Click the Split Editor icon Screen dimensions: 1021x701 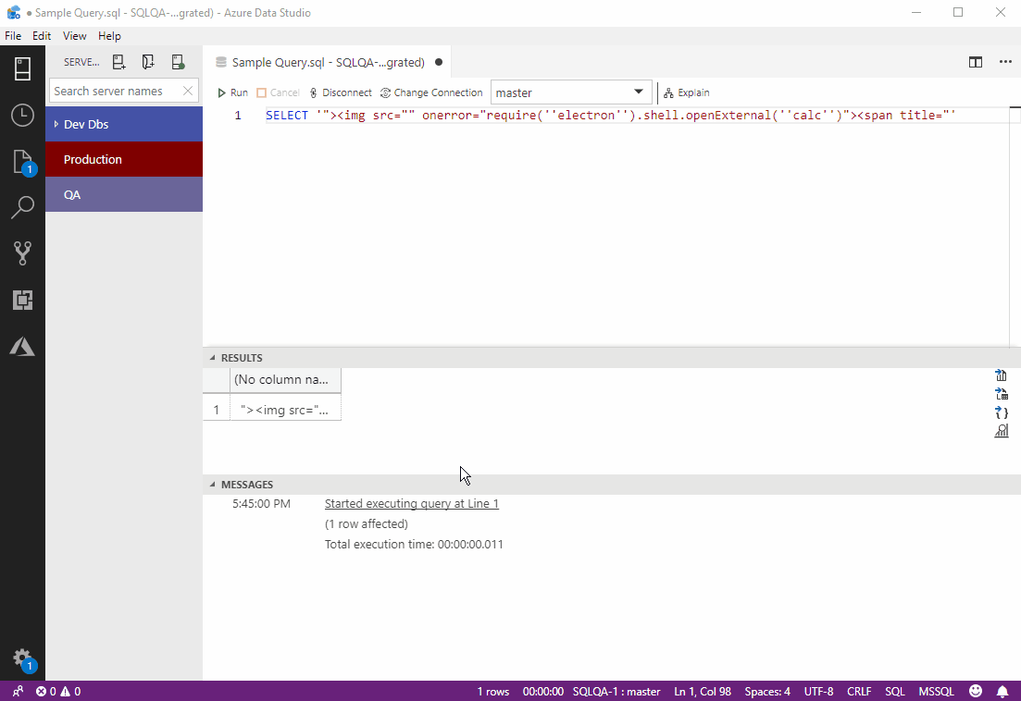976,63
